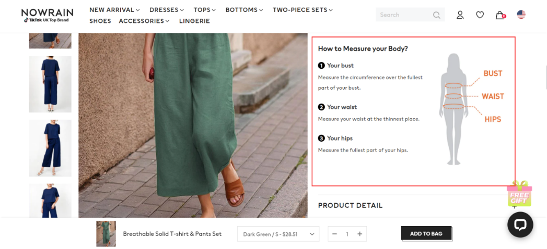Expand the New Arrival menu
The width and height of the screenshot is (547, 249).
click(x=114, y=10)
